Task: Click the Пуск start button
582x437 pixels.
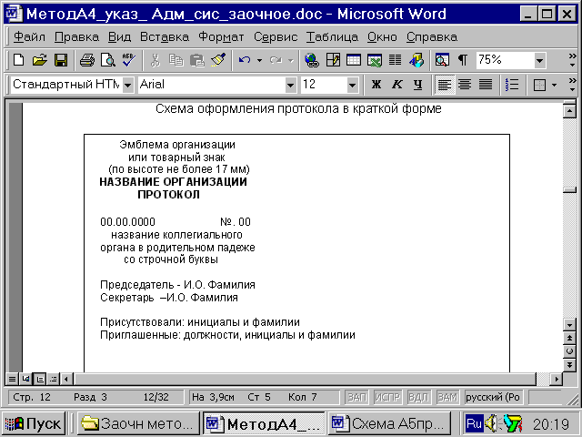Action: click(34, 423)
